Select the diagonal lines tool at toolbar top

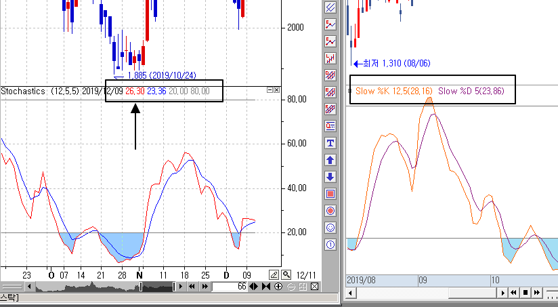tap(330, 7)
